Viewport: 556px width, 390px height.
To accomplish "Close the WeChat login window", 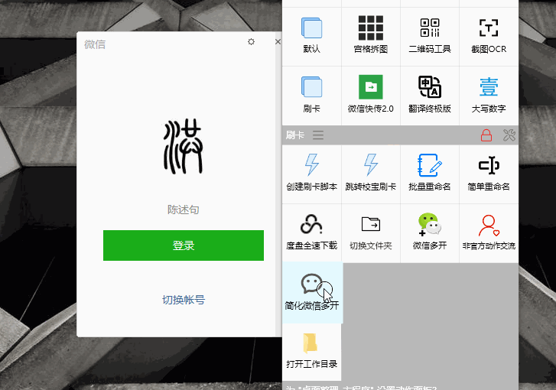I will [278, 42].
